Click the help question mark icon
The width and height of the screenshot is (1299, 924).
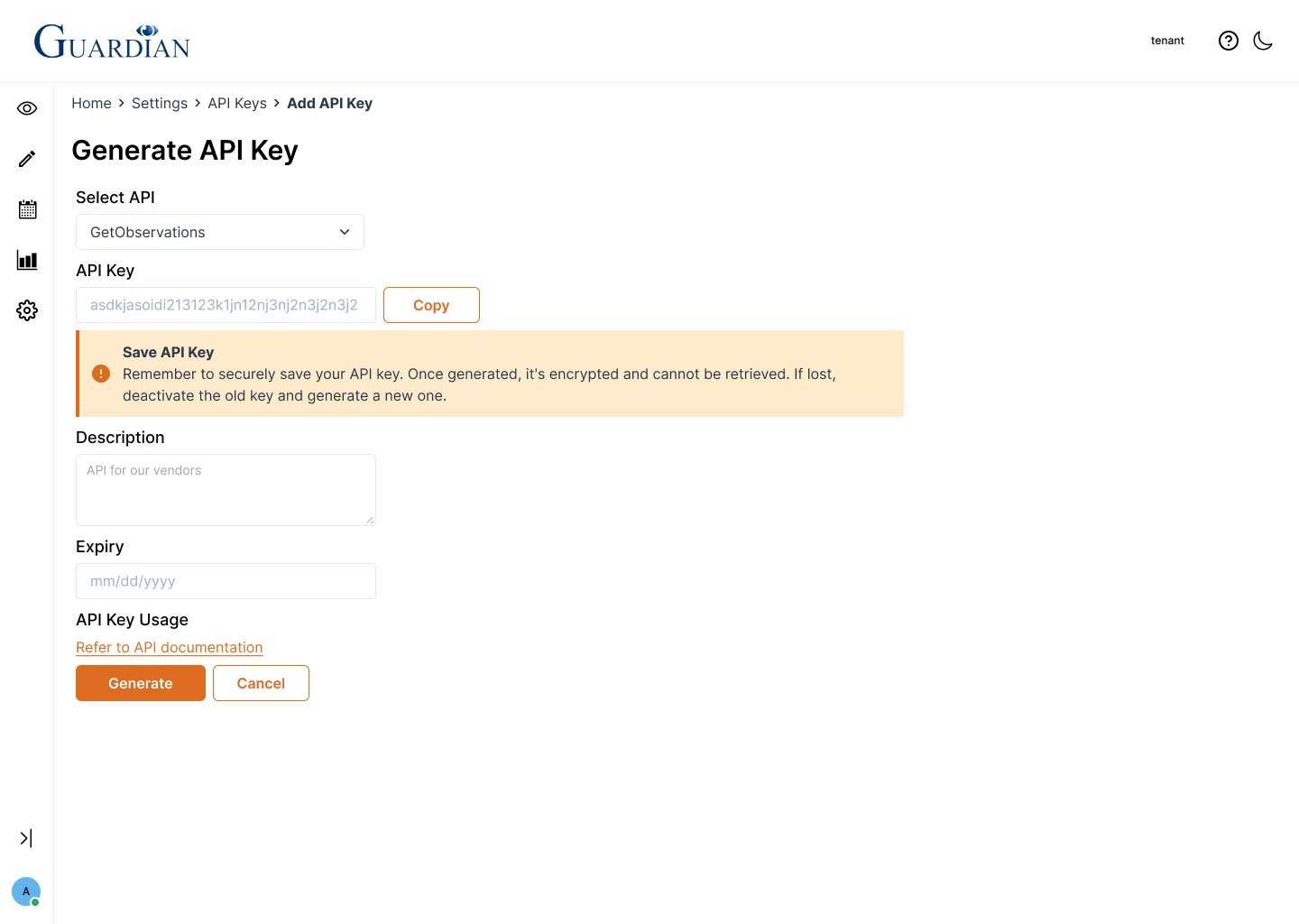pos(1228,41)
